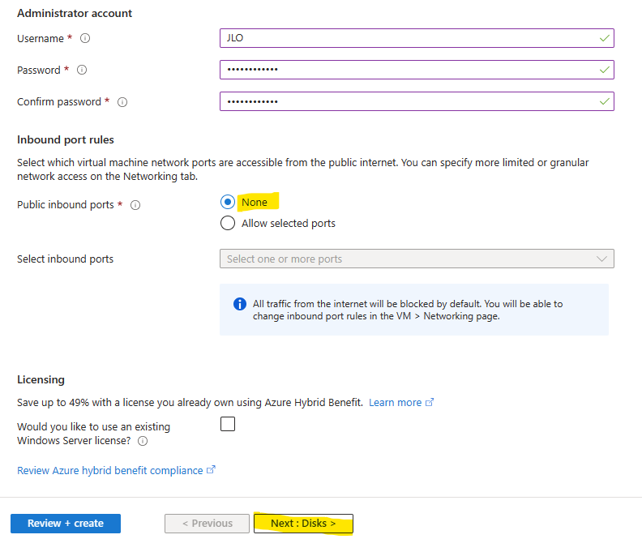642x539 pixels.
Task: Click into the Username field containing JLO
Action: [417, 38]
